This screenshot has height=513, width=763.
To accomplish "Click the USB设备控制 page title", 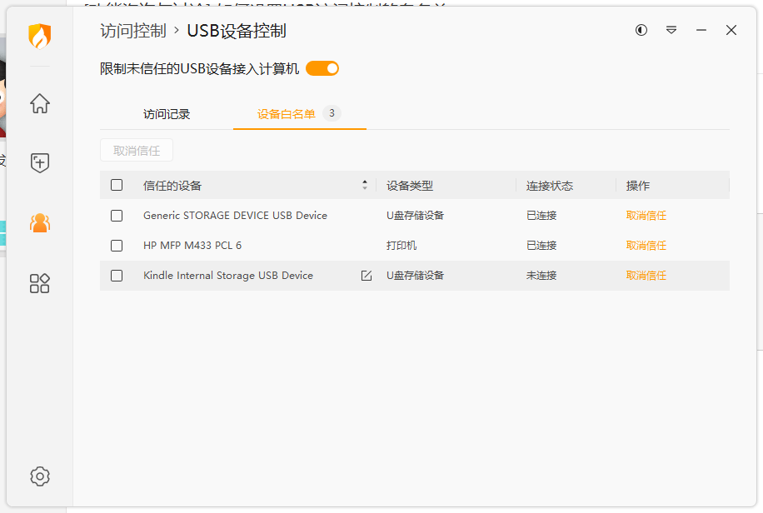I will coord(237,31).
